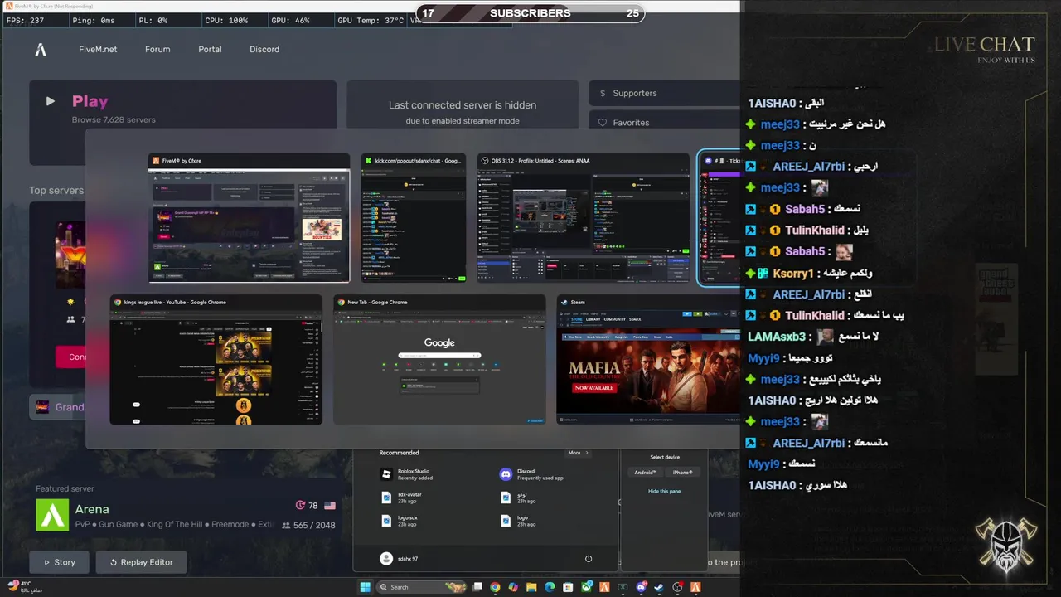Screen dimensions: 1061x597
Task: Click the weather widget on taskbar
Action: (x=25, y=586)
